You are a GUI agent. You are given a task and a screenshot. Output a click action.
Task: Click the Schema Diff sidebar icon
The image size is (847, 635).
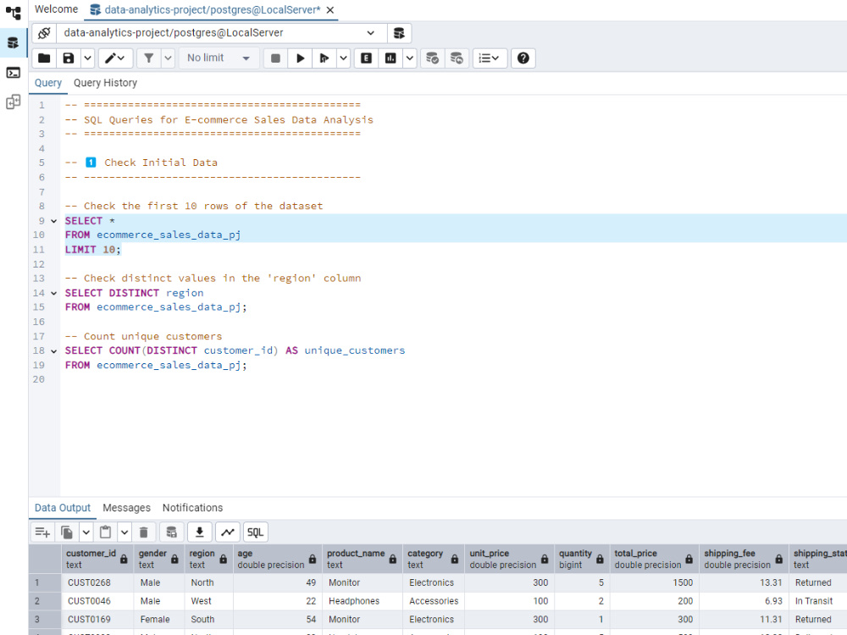click(x=13, y=102)
